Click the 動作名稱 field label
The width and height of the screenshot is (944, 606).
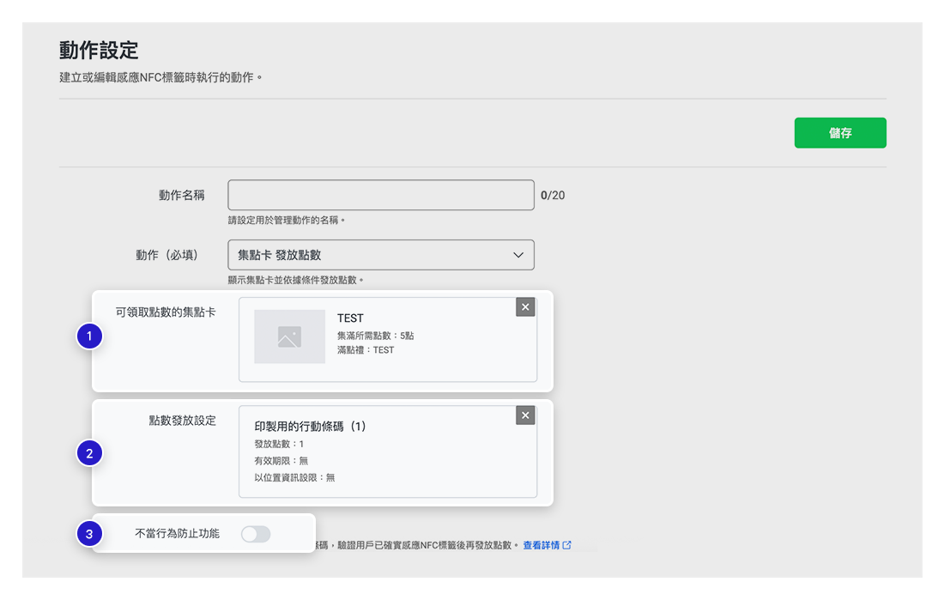(182, 195)
